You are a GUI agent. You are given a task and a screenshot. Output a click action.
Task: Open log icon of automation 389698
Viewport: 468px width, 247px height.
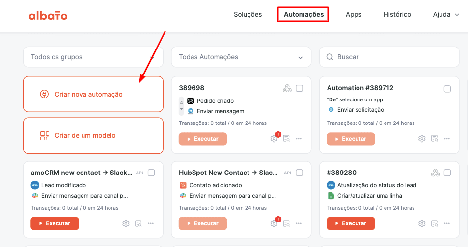click(x=286, y=139)
